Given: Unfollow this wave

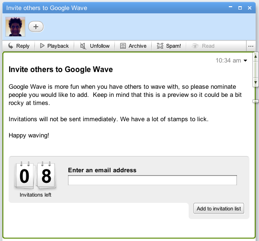Looking at the screenshot, I should point(95,46).
